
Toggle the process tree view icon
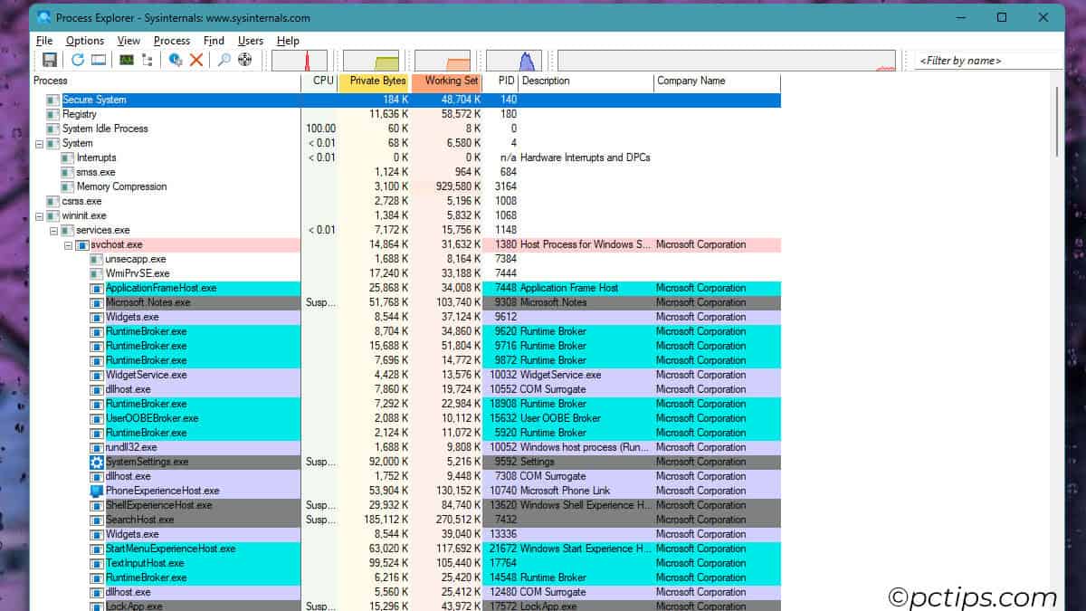(148, 60)
